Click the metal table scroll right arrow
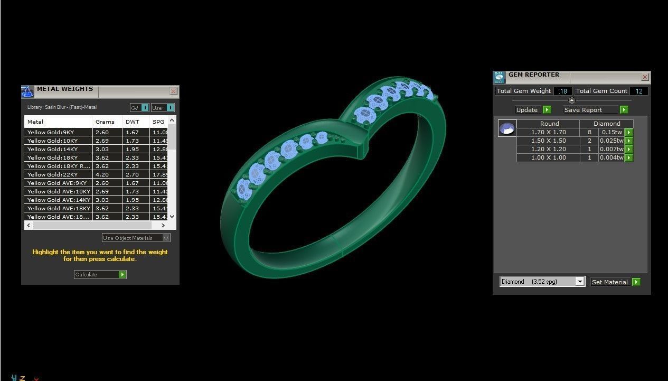 tap(163, 225)
